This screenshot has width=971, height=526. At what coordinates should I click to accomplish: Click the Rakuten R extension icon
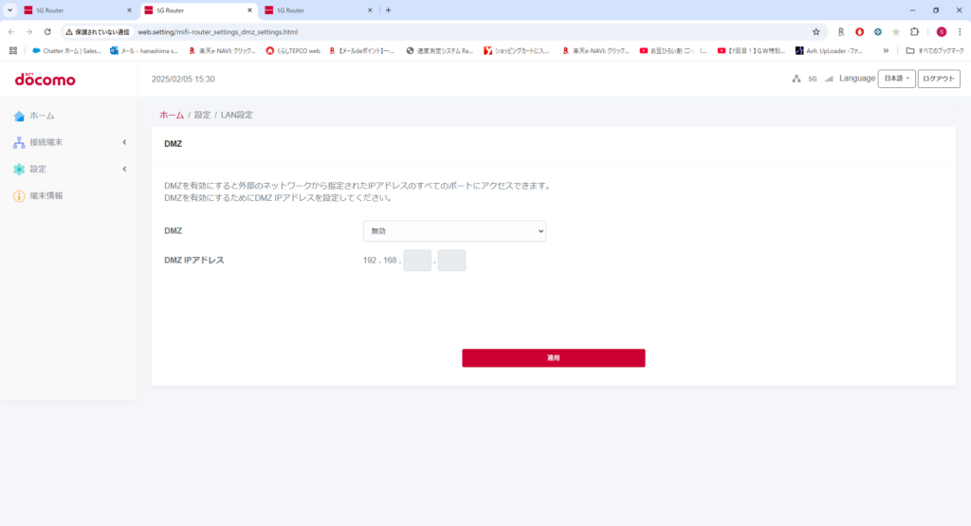841,31
